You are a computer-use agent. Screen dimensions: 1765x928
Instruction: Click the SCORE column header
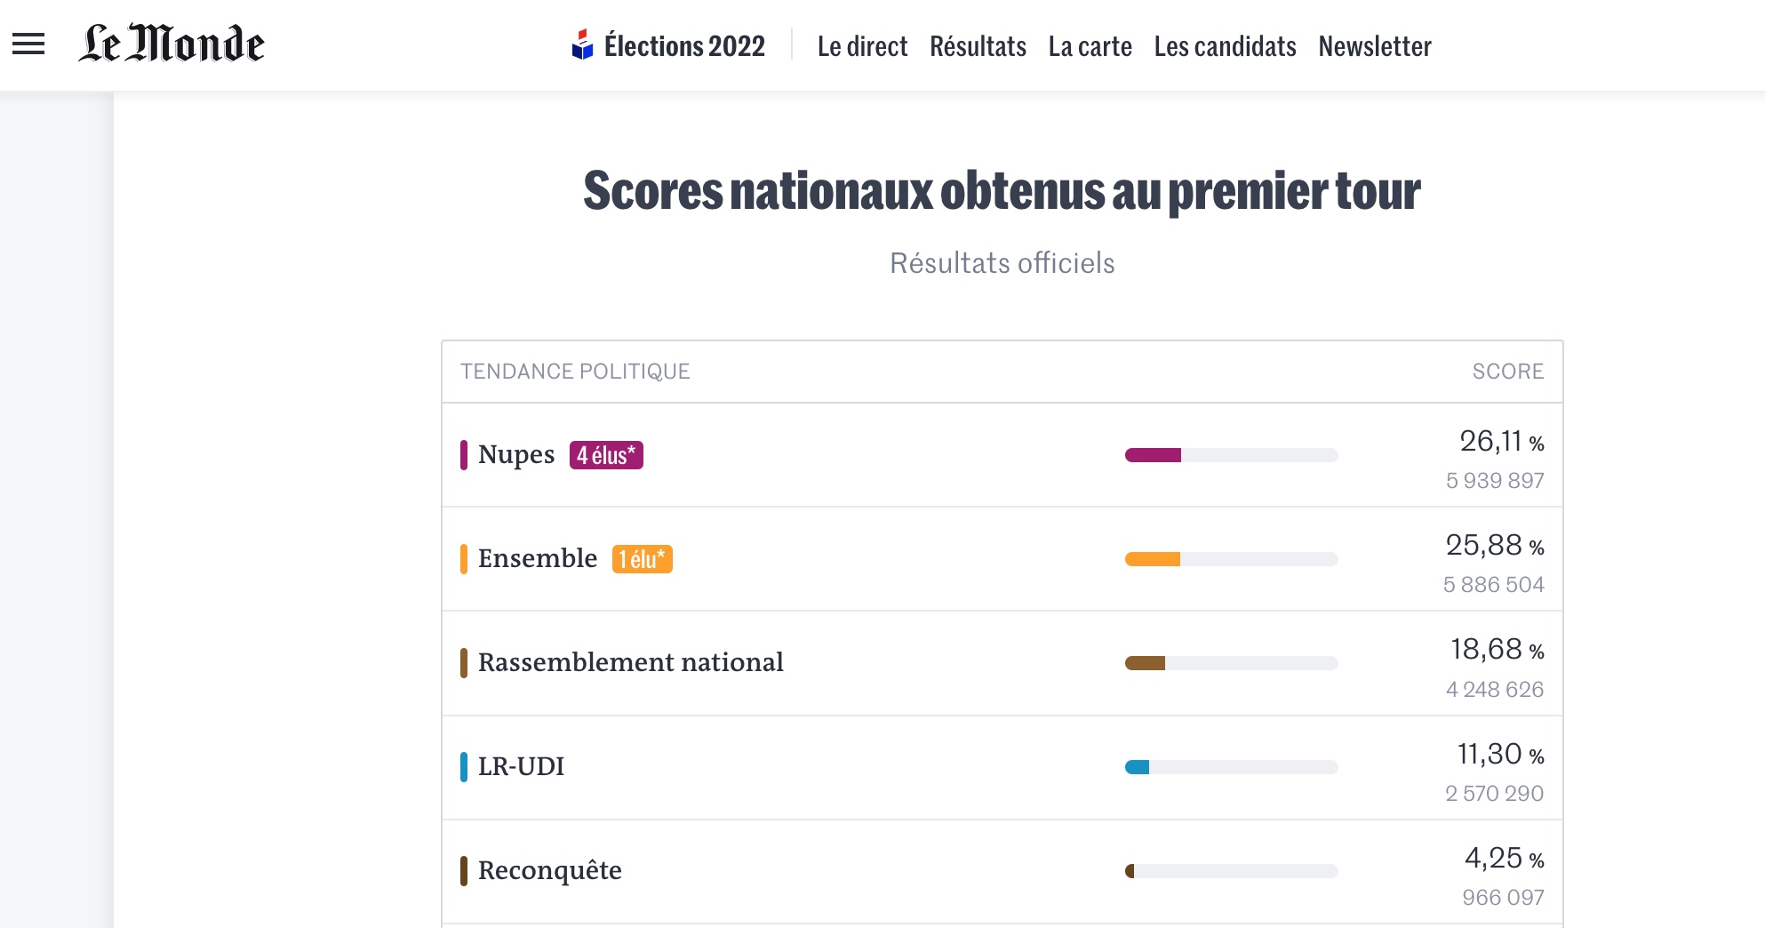(1507, 372)
